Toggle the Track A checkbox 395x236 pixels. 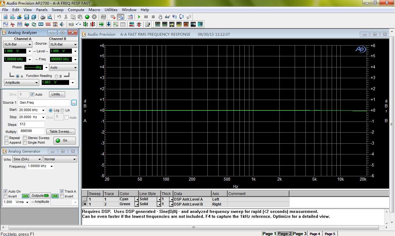point(62,191)
